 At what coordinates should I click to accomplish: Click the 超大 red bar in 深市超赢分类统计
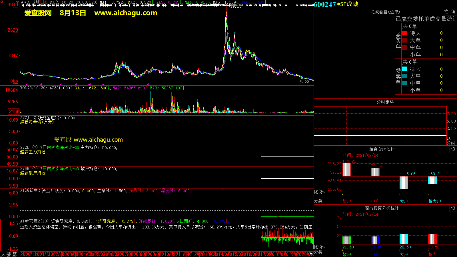(432, 239)
